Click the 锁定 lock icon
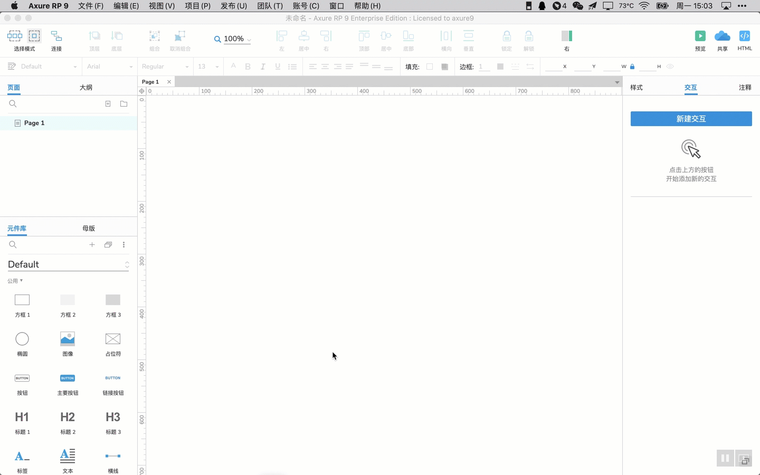The image size is (760, 475). point(507,36)
